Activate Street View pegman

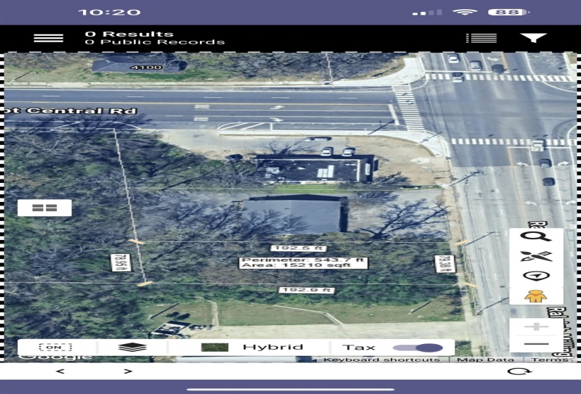(x=536, y=295)
